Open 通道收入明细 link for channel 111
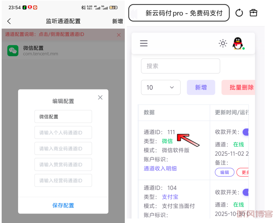278x223 pixels. [160, 168]
